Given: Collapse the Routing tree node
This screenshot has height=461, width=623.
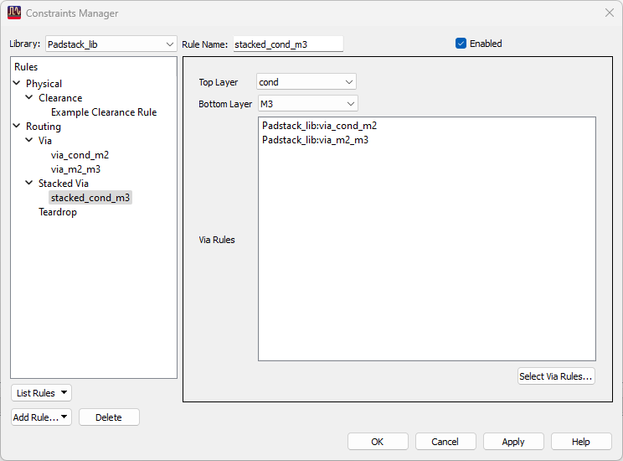Looking at the screenshot, I should point(17,126).
